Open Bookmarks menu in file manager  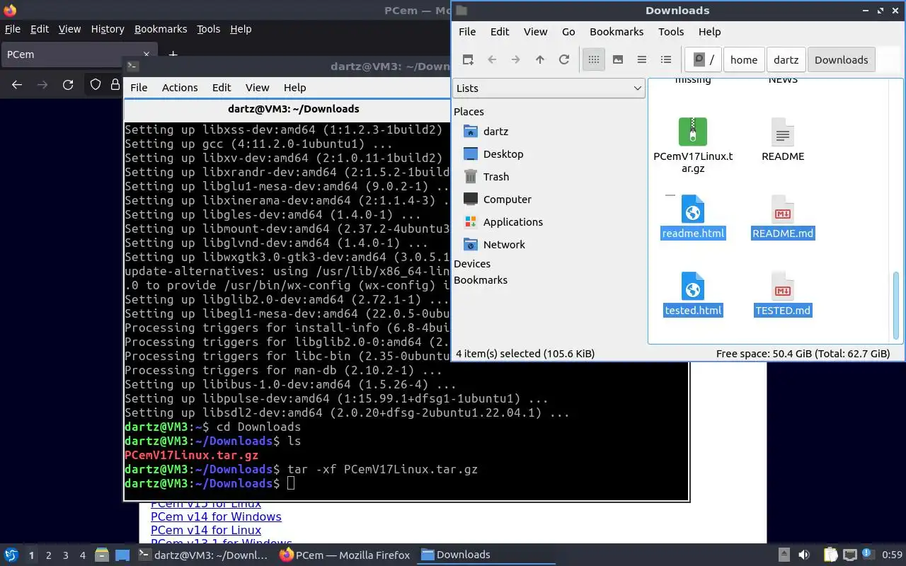click(617, 32)
